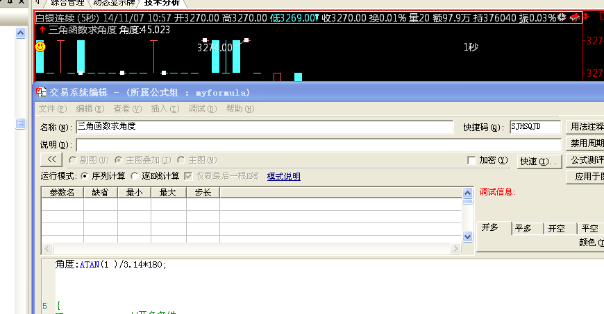This screenshot has width=604, height=314.
Task: Click the 名称 input field
Action: point(265,127)
